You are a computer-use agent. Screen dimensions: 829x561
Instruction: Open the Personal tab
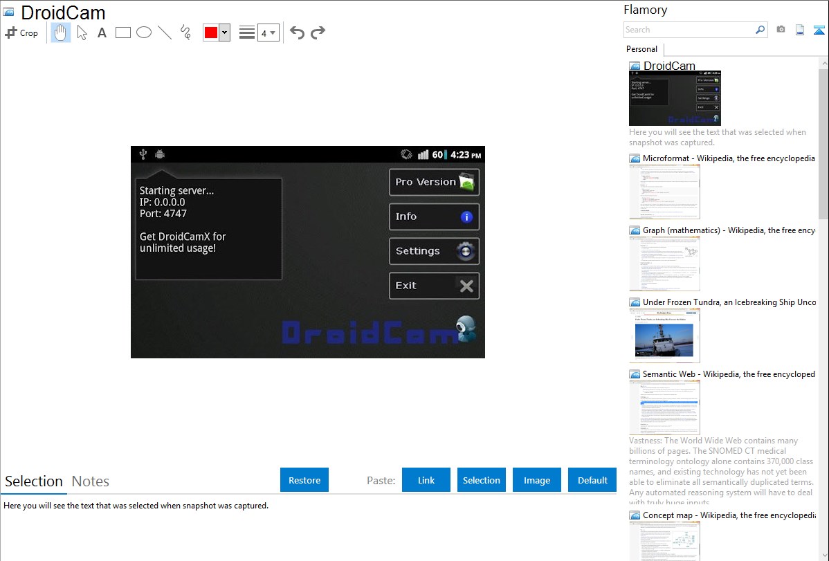tap(641, 49)
